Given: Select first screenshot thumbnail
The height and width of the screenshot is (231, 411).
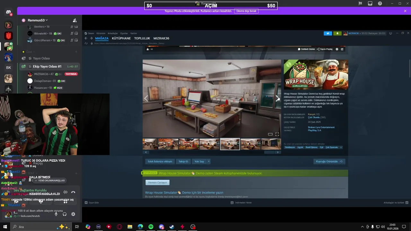Looking at the screenshot, I should click(150, 144).
